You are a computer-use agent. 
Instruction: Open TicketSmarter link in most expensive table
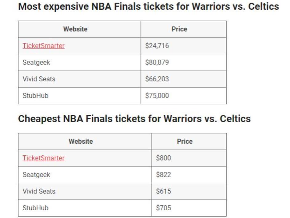(x=43, y=46)
